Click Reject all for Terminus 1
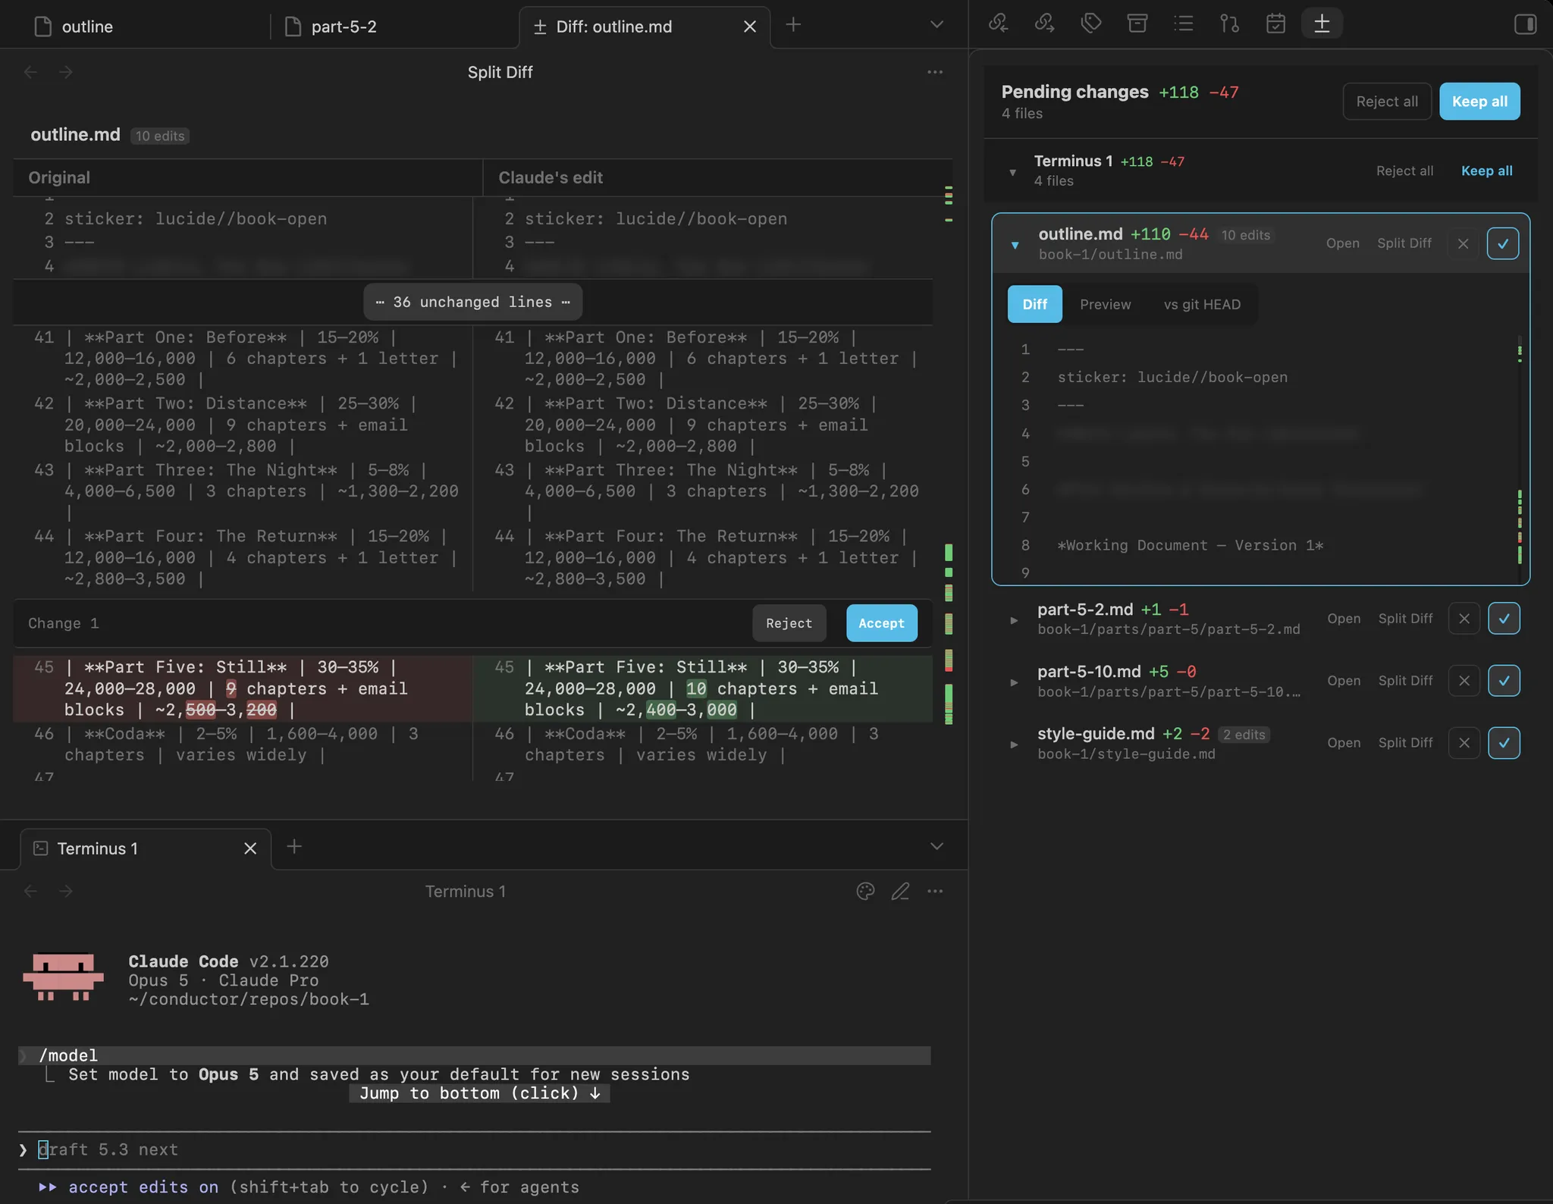Screen dimensions: 1553x1204 [x=1404, y=171]
